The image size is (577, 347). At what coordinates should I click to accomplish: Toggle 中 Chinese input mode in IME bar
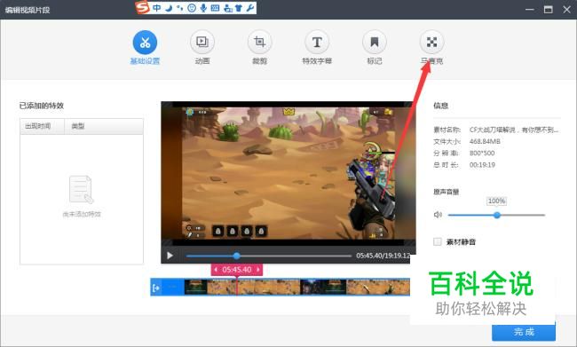coord(157,8)
